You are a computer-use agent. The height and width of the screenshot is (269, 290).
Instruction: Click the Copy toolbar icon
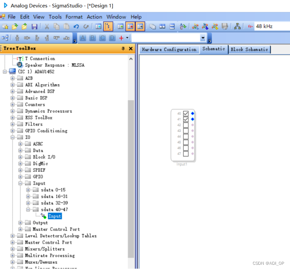pyautogui.click(x=57, y=26)
